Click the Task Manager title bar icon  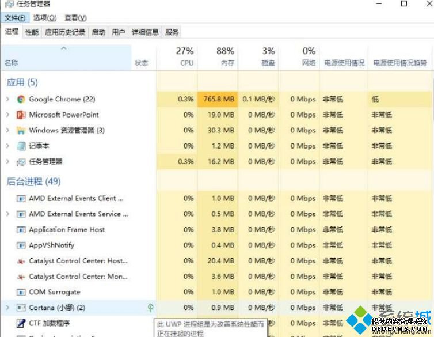[x=9, y=3]
